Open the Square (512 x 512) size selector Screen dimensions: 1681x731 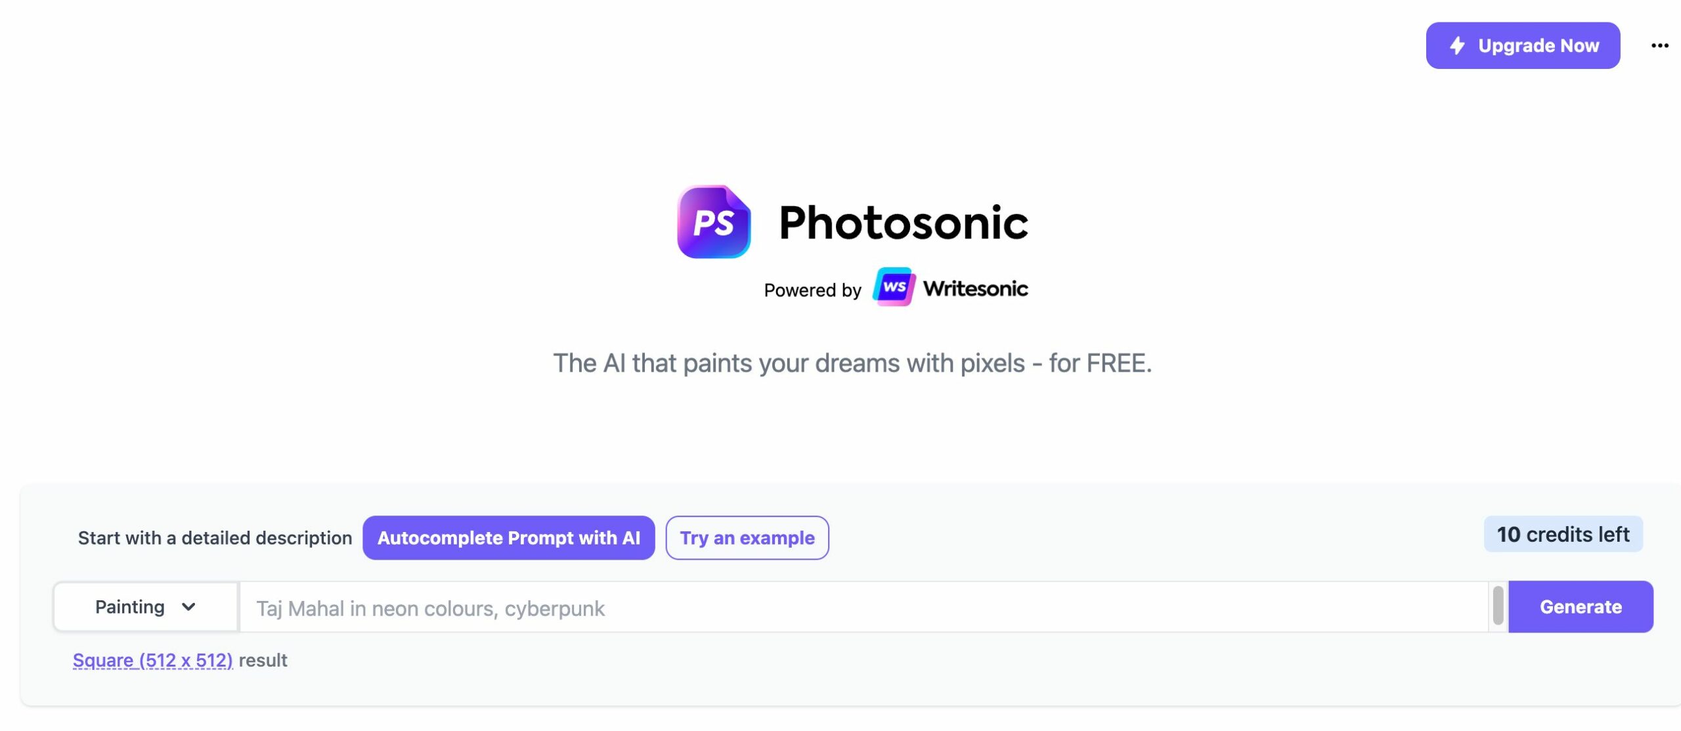pos(152,660)
